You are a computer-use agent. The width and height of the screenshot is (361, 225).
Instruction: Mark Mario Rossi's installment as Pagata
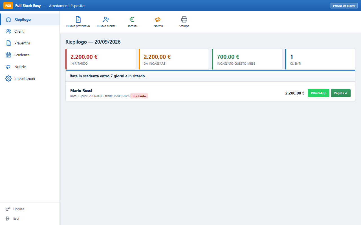click(341, 93)
